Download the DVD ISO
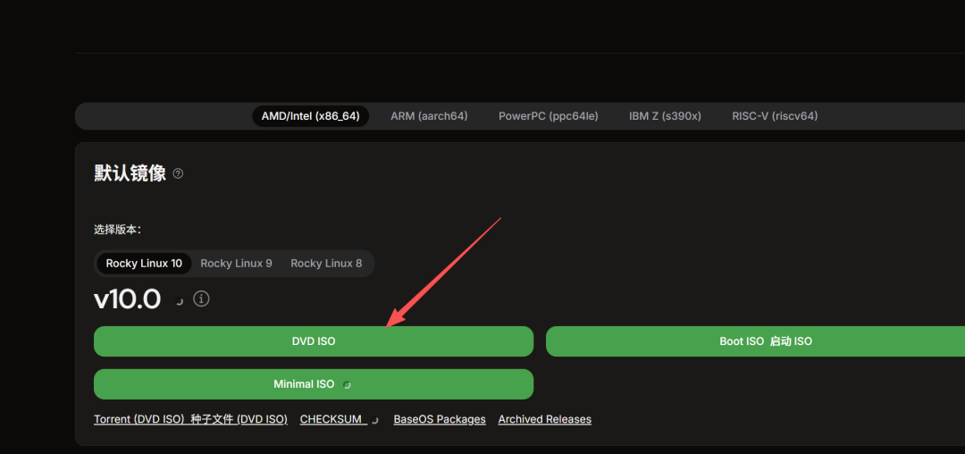 point(314,341)
